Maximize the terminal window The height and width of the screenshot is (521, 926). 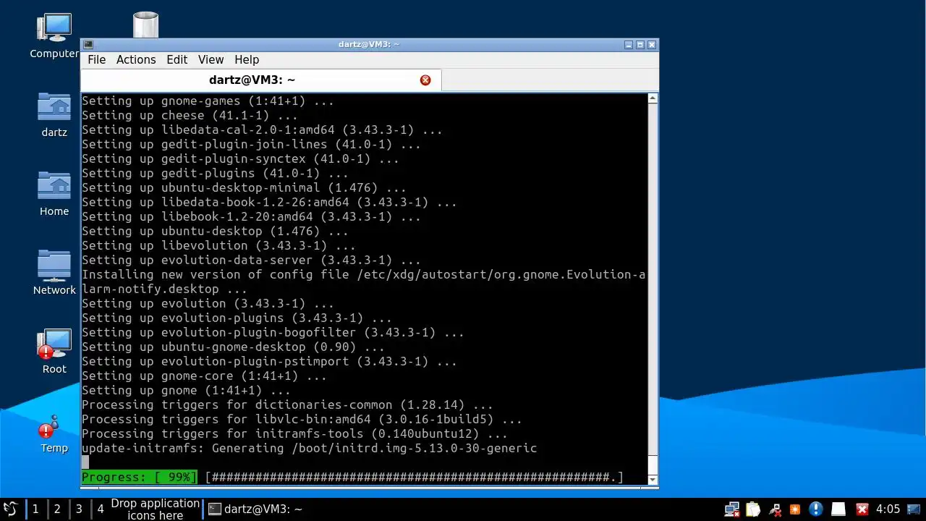tap(640, 44)
